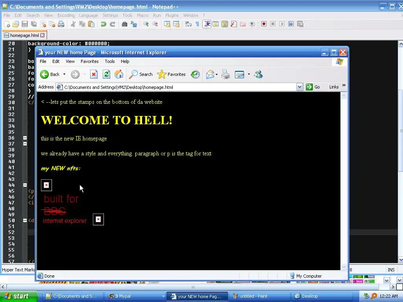Collapse fold marker on line 37
403x302 pixels.
coord(25,144)
